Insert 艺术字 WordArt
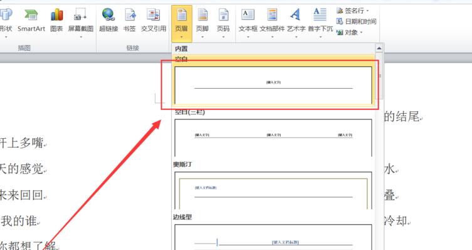The image size is (472, 250). [x=296, y=23]
